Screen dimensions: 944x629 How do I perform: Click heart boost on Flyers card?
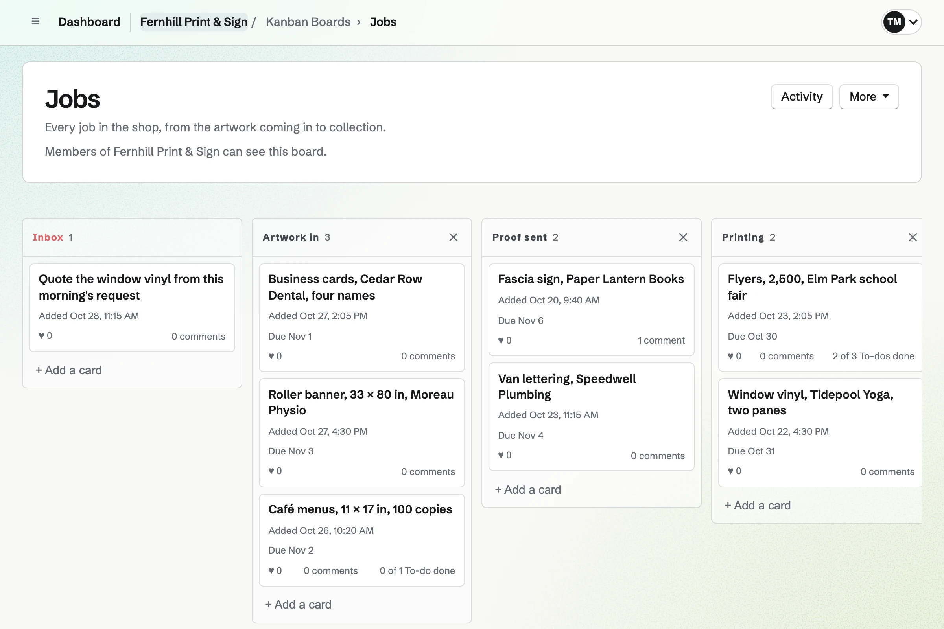point(734,356)
